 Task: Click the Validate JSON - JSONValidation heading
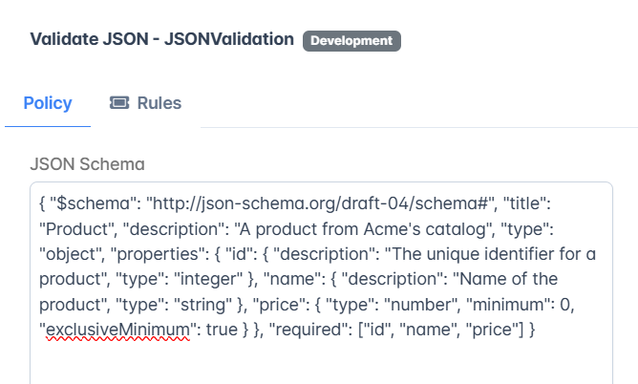[x=162, y=39]
